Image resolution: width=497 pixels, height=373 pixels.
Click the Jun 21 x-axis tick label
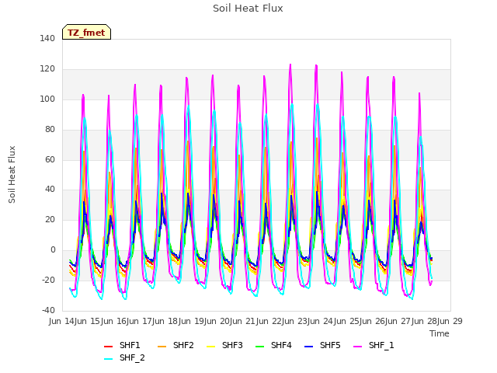(243, 321)
